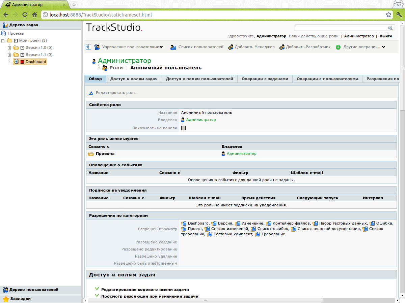Reload the page with the refresh icon
The height and width of the screenshot is (303, 405).
coord(25,15)
